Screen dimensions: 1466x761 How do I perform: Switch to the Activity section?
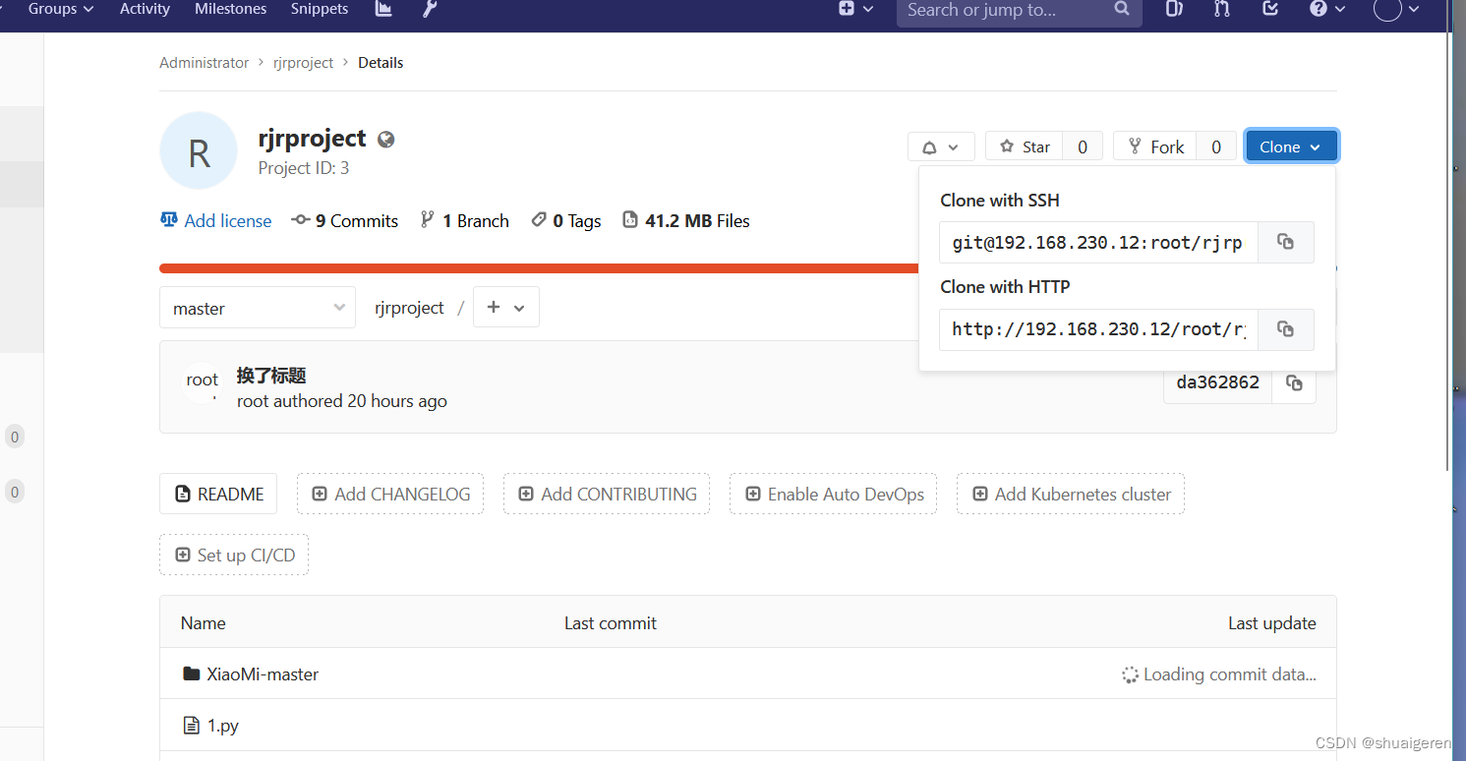145,10
